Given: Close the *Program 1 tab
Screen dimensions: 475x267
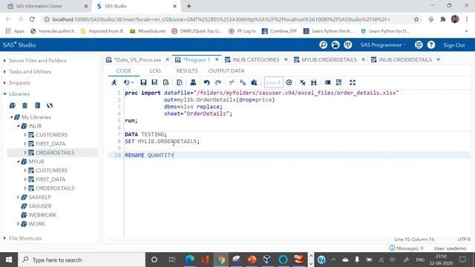Looking at the screenshot, I should point(217,59).
